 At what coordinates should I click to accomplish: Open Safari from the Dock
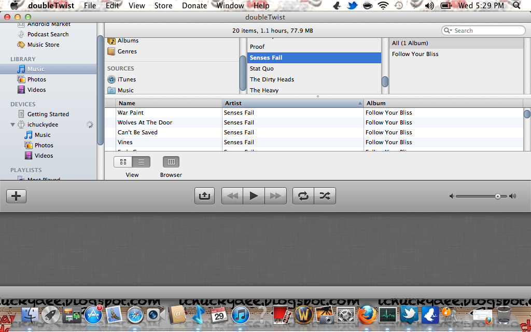pyautogui.click(x=135, y=316)
